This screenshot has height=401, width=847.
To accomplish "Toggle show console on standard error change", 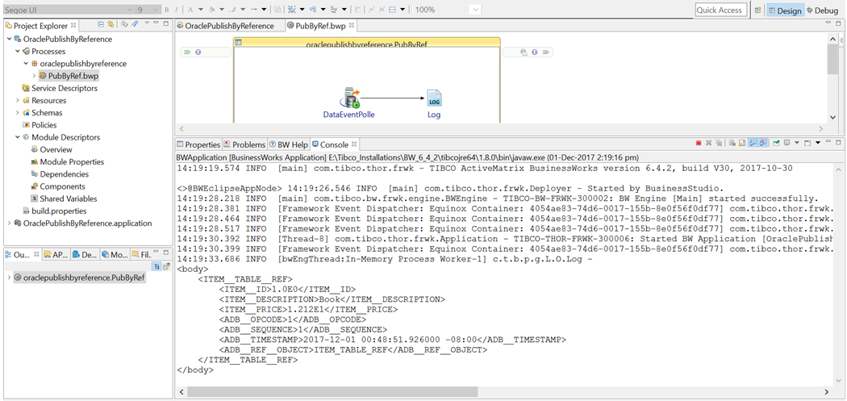I will coord(763,144).
